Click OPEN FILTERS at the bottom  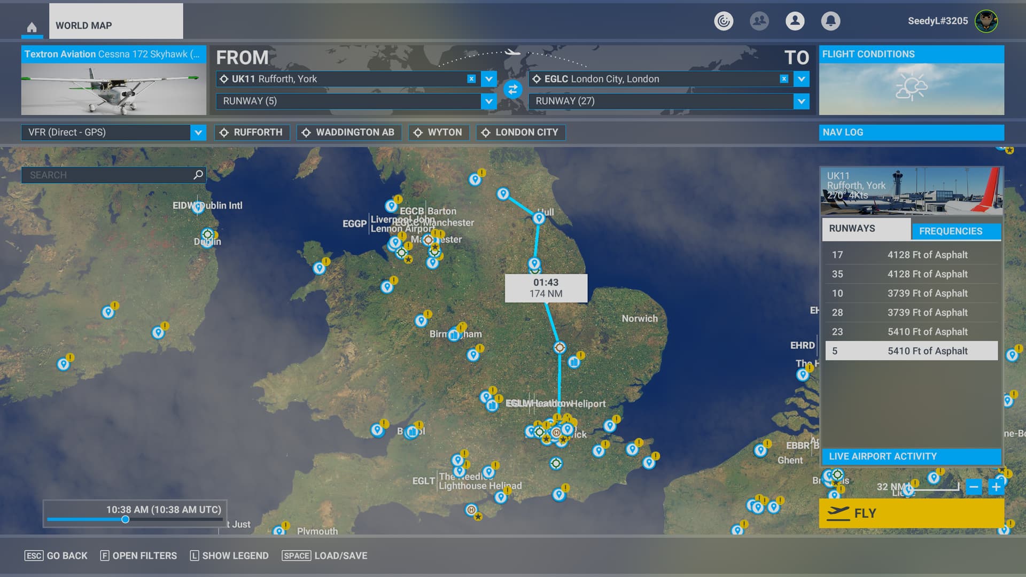pyautogui.click(x=138, y=556)
